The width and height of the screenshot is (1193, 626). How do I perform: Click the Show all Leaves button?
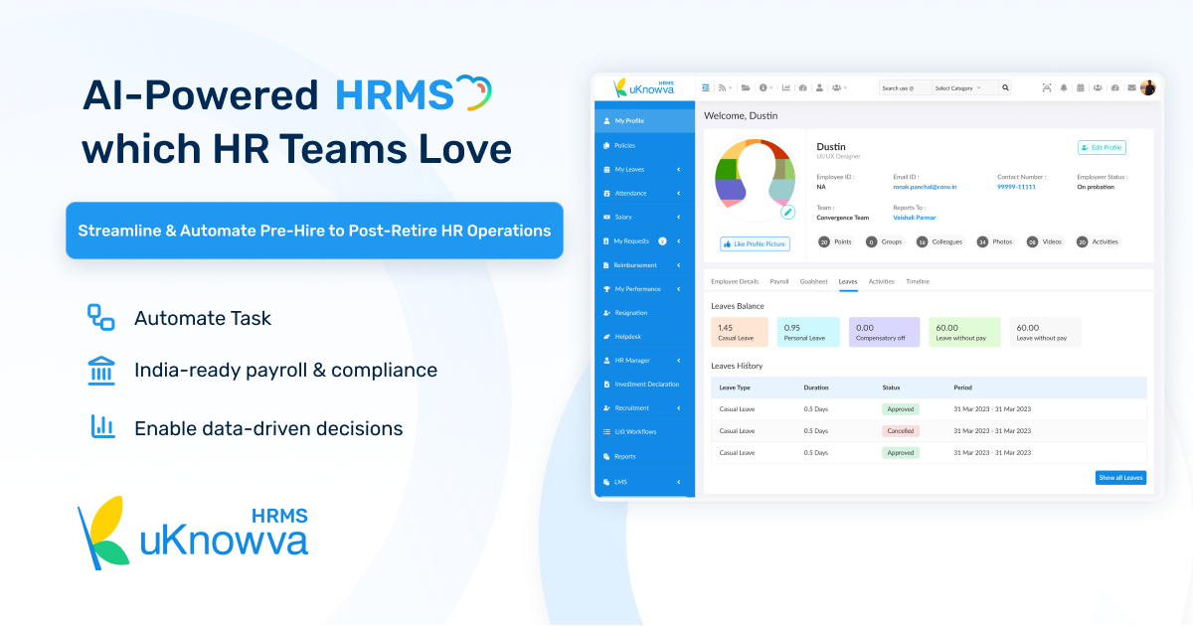tap(1120, 478)
